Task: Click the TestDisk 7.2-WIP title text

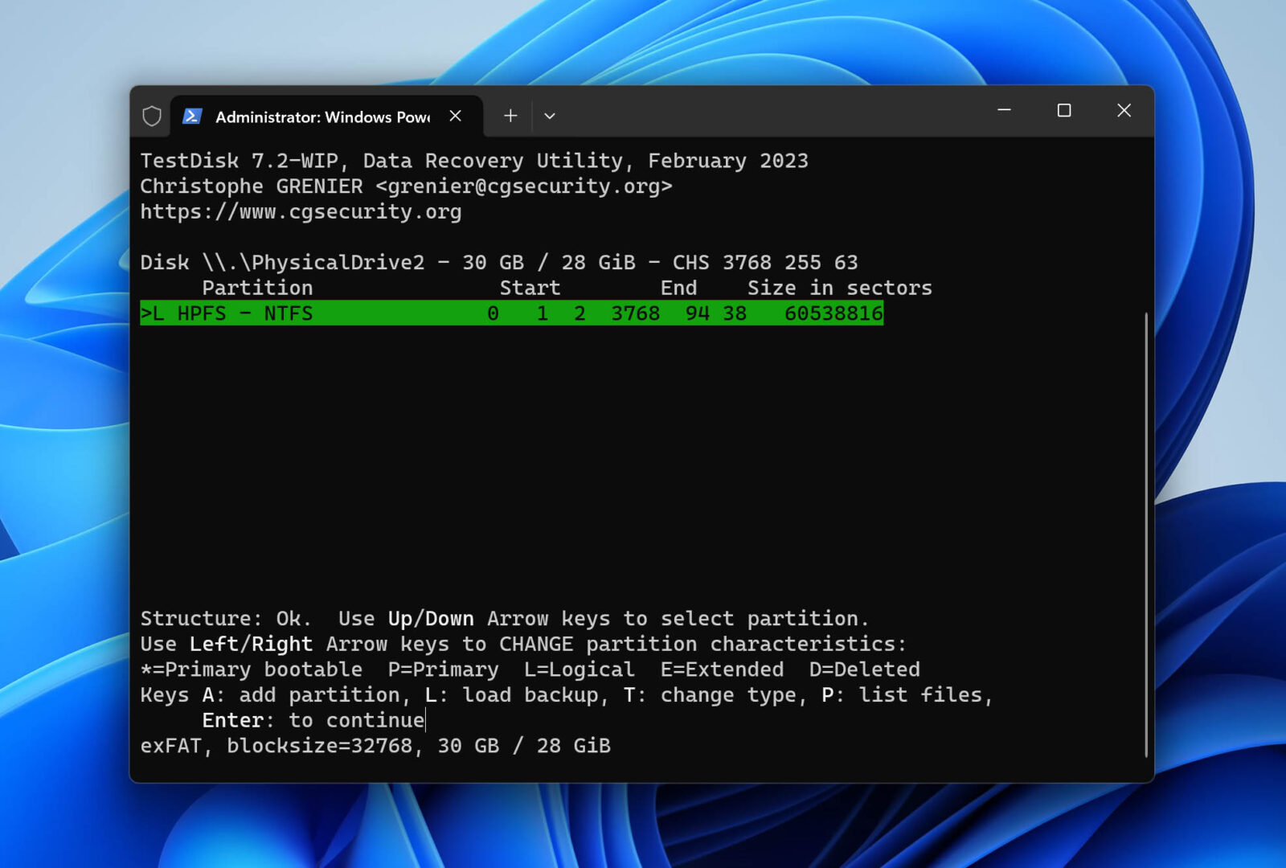Action: point(474,160)
